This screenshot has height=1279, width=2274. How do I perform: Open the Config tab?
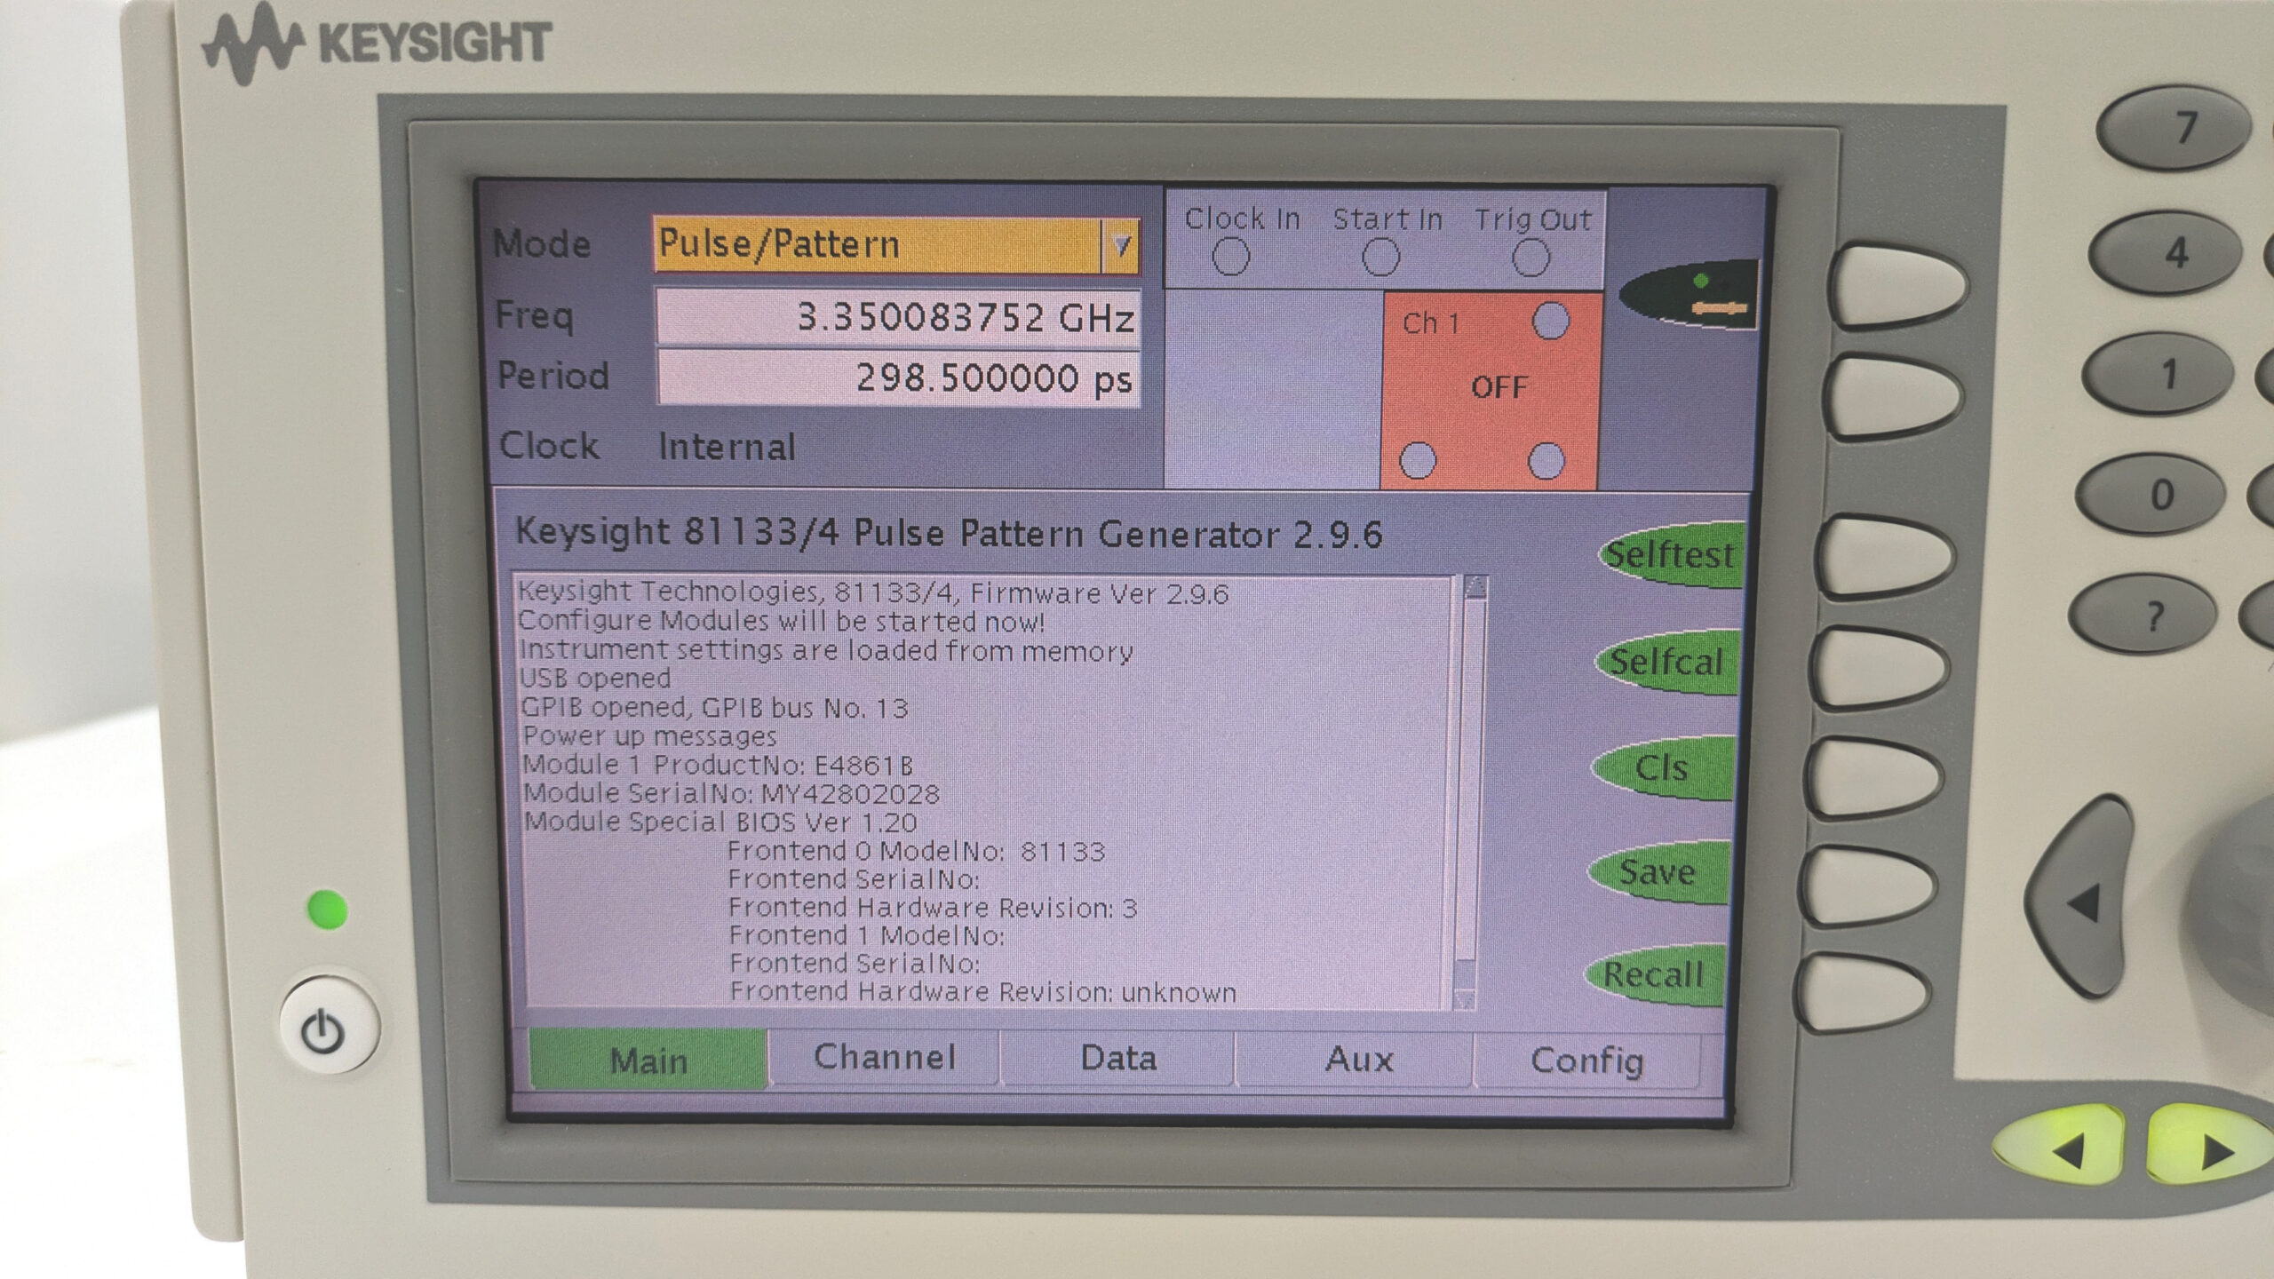[x=1586, y=1061]
